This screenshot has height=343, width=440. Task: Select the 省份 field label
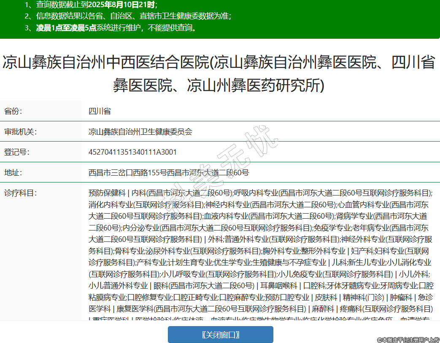point(13,111)
